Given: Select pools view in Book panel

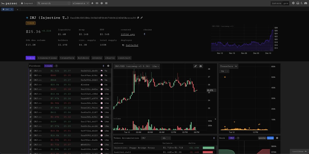Looking at the screenshot, I should point(262,138).
